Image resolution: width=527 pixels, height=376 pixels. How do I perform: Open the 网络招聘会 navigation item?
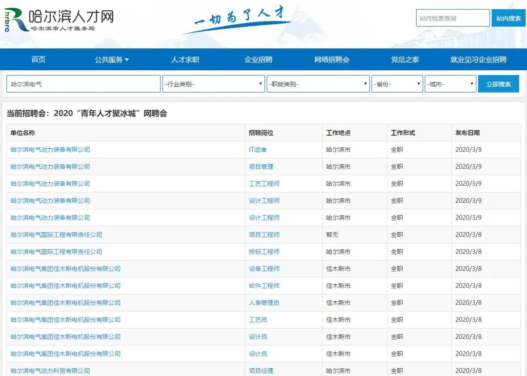click(x=332, y=59)
